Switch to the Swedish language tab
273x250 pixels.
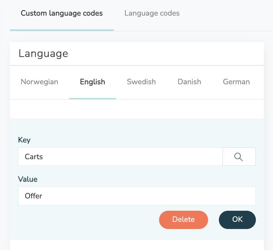(x=141, y=82)
